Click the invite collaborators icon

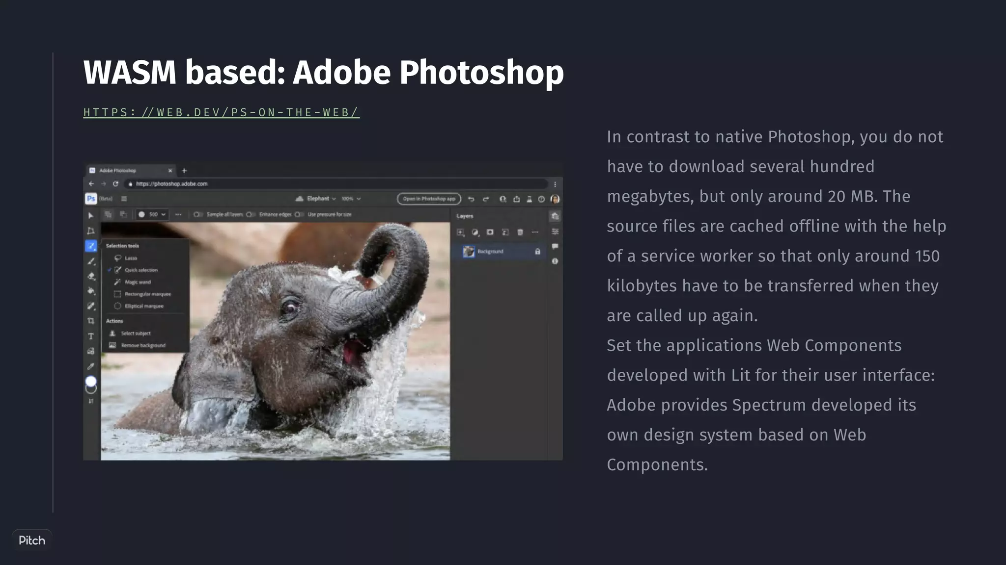[x=503, y=199]
